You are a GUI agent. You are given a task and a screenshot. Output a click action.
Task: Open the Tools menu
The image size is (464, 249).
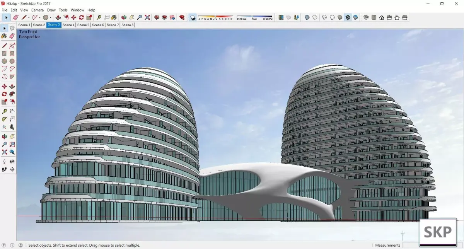[63, 10]
